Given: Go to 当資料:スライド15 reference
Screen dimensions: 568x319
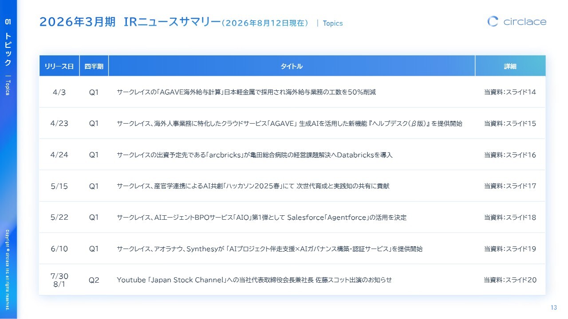Looking at the screenshot, I should click(510, 124).
